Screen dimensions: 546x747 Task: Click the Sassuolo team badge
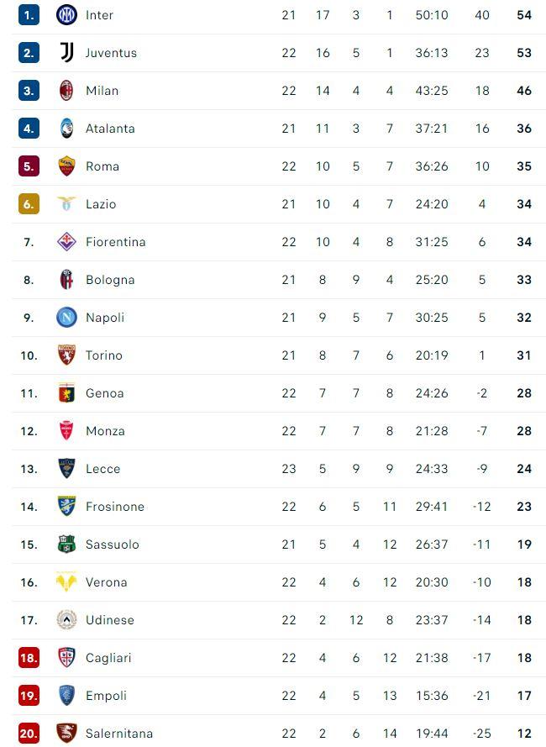(66, 544)
